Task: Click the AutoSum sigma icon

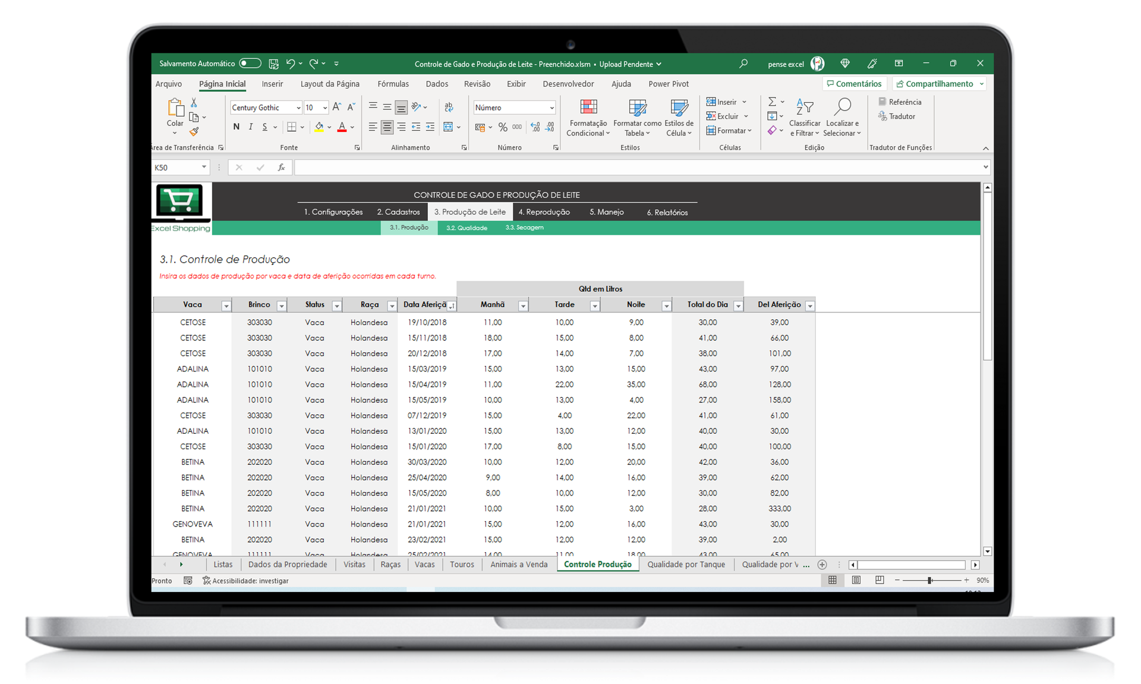Action: click(772, 102)
